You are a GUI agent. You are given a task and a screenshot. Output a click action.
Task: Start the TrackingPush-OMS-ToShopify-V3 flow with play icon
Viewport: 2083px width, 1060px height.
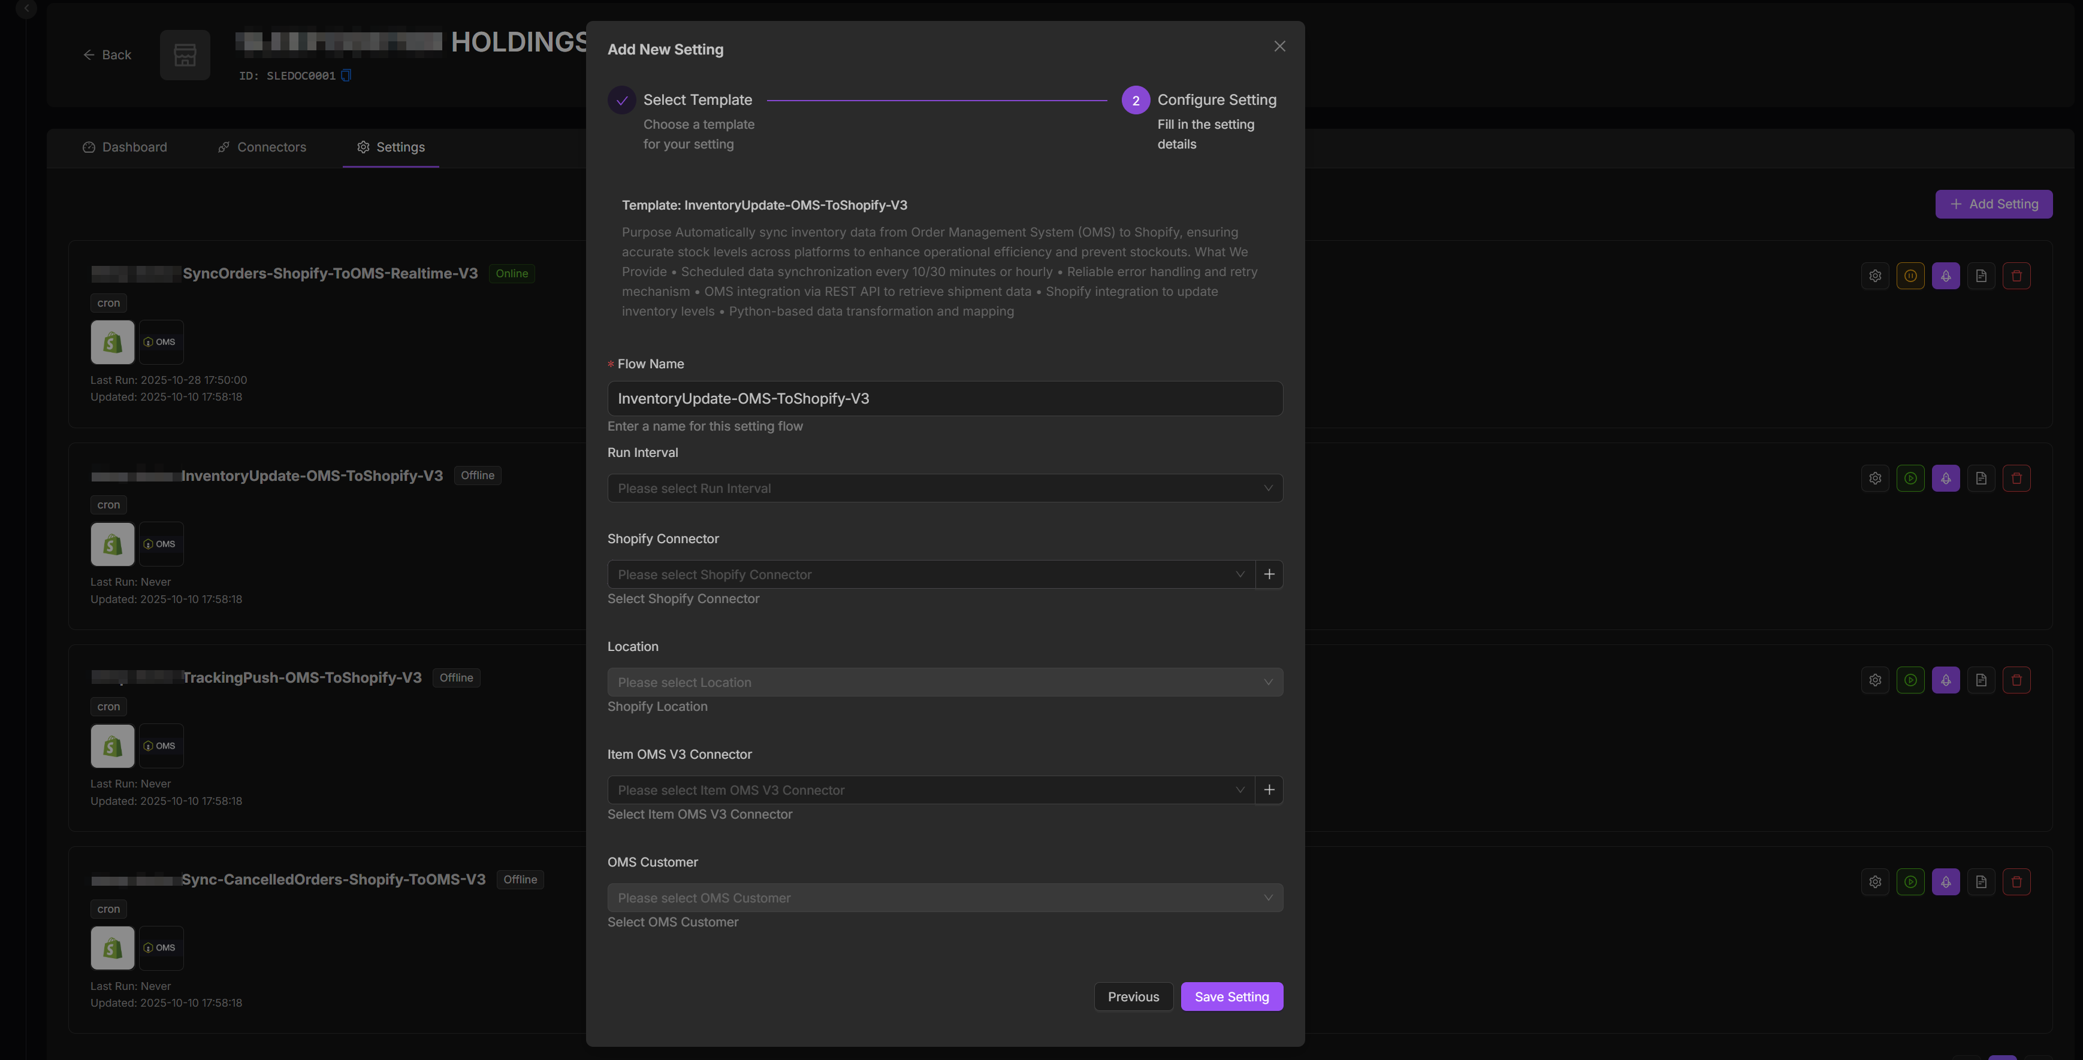point(1910,680)
